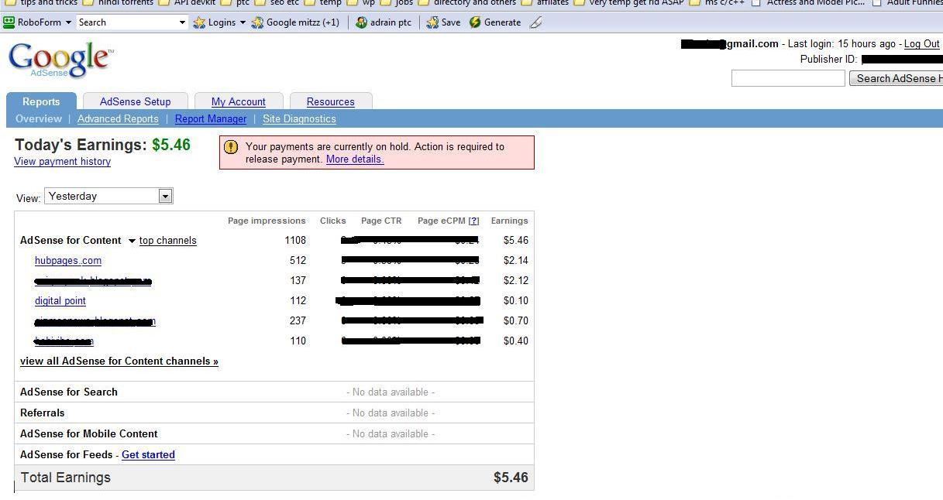Click the Clicks column header
Image resolution: width=943 pixels, height=500 pixels.
point(333,221)
